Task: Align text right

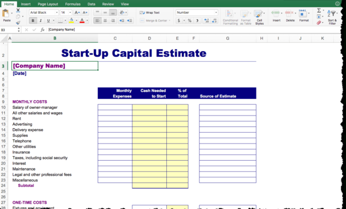Action: click(x=113, y=20)
